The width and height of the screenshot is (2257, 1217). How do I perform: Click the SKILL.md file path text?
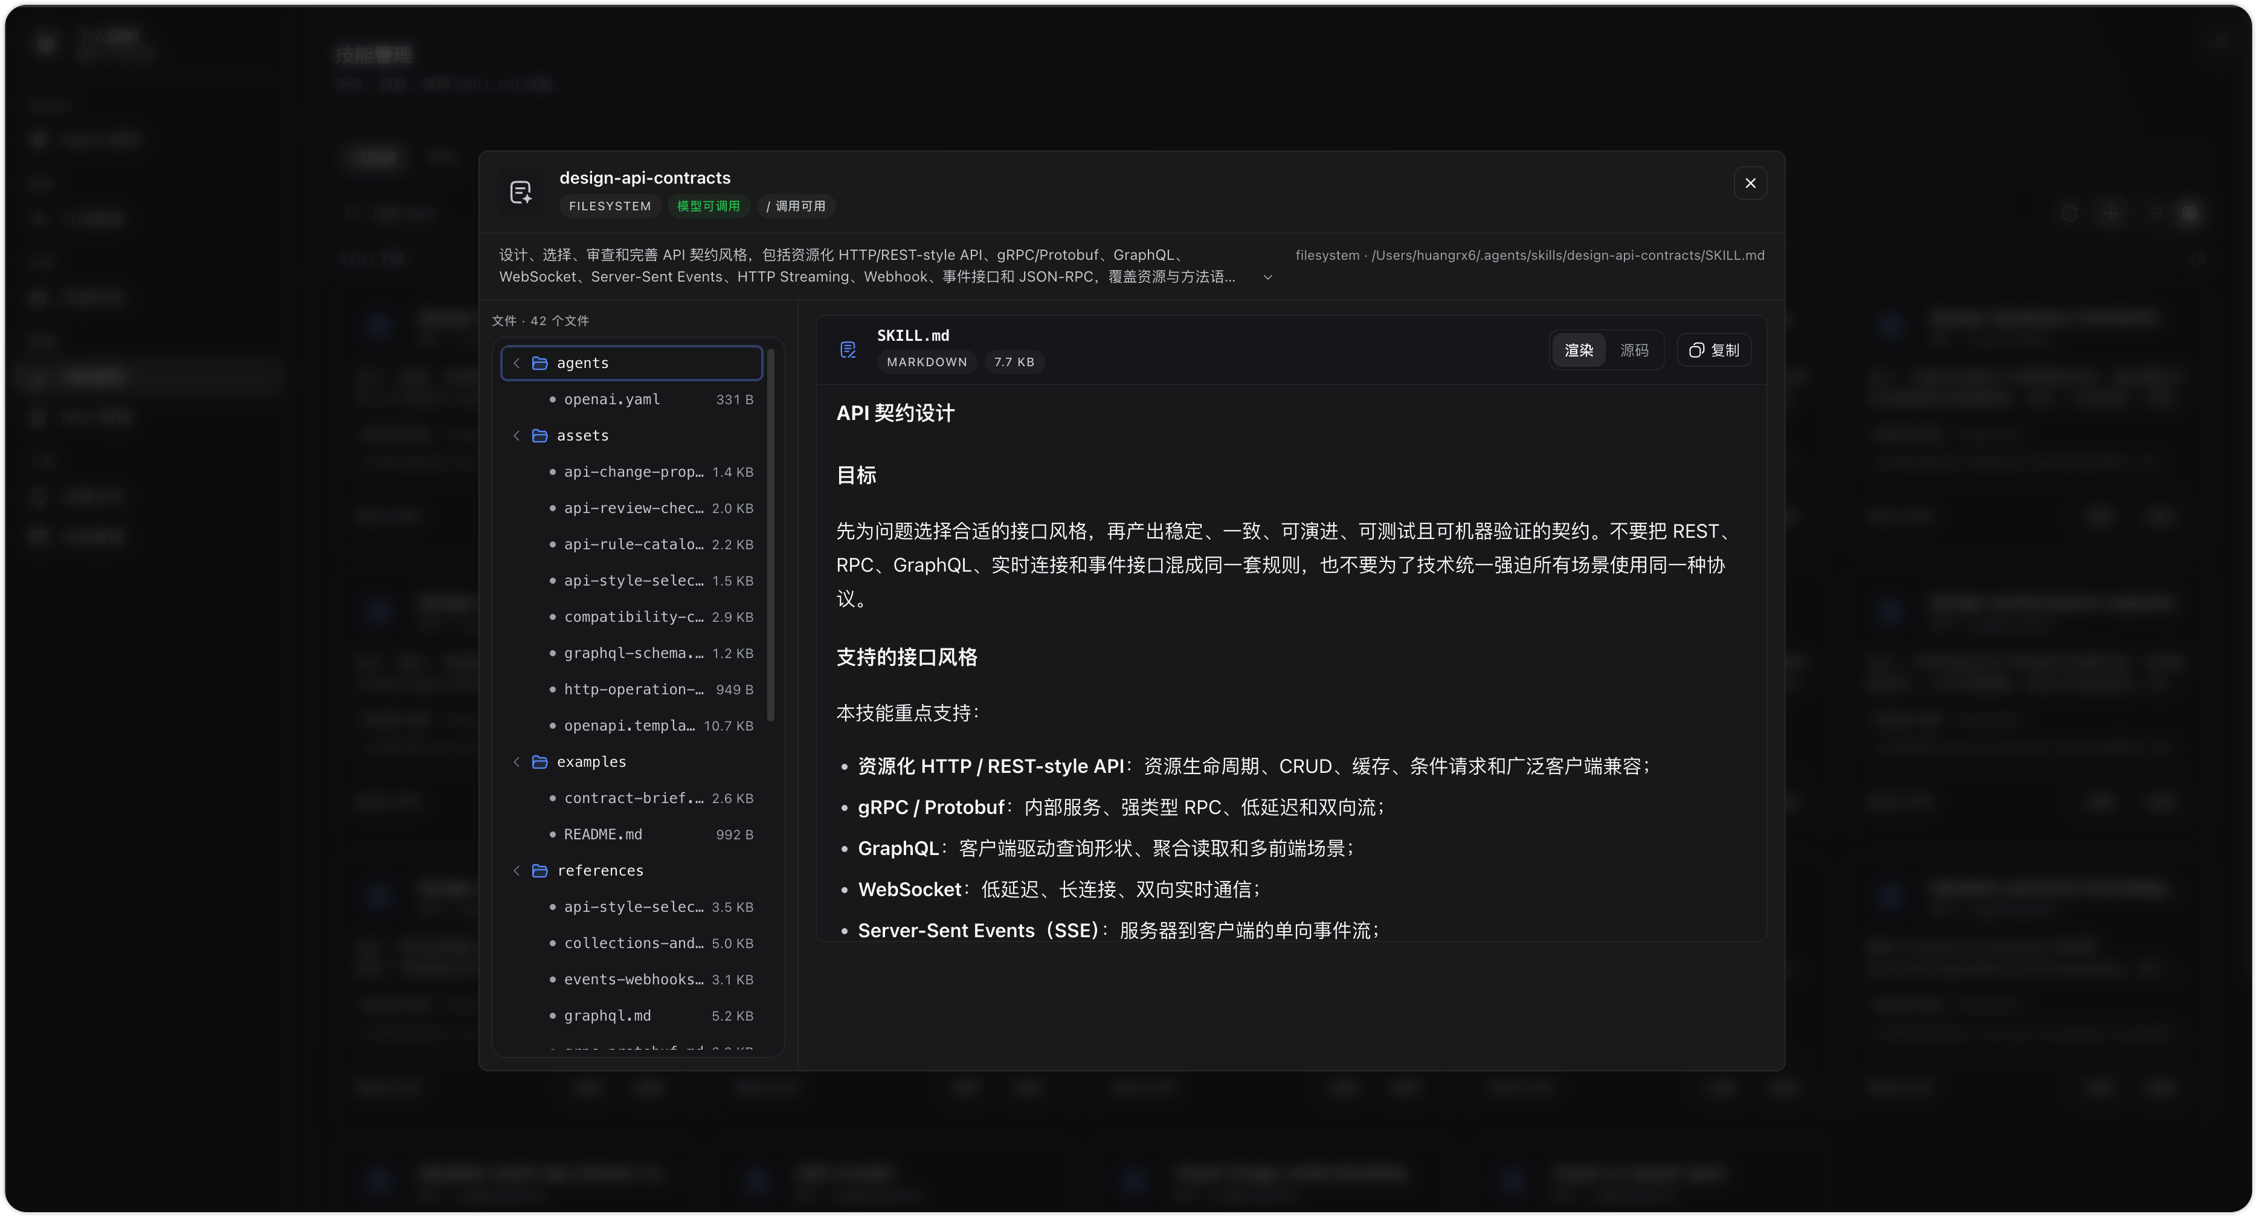click(1530, 255)
